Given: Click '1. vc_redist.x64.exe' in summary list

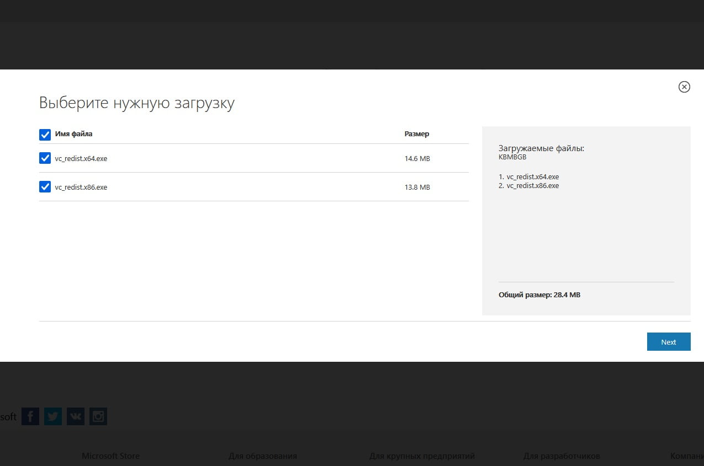Looking at the screenshot, I should point(529,177).
